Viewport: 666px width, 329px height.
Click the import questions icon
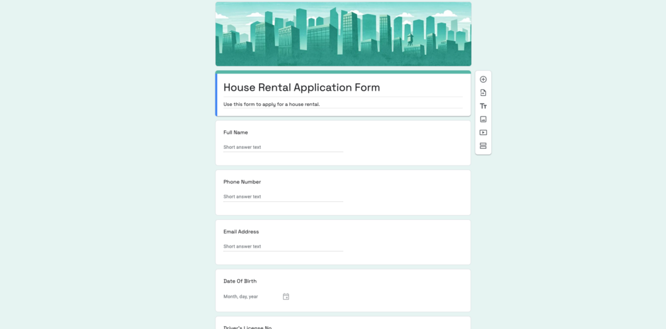483,93
